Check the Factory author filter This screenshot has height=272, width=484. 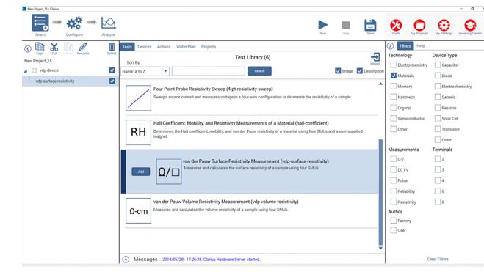[x=393, y=221]
